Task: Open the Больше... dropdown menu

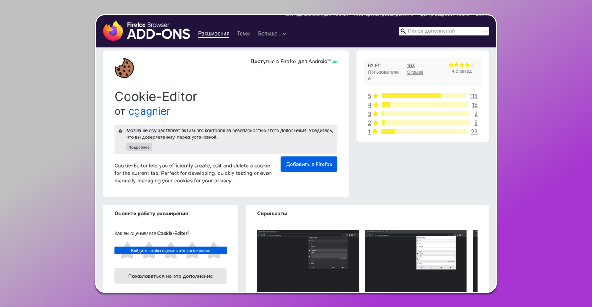Action: coord(272,33)
